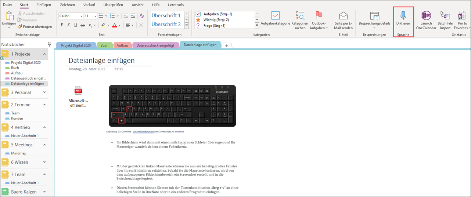This screenshot has width=471, height=197.
Task: Click the Diktieren microphone icon
Action: pos(403,15)
